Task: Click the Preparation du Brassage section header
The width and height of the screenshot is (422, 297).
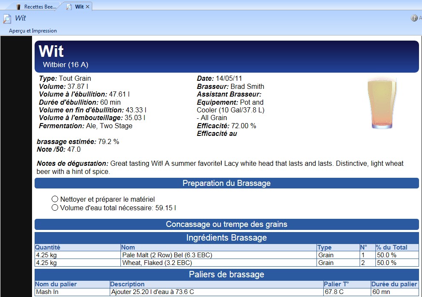Action: click(226, 183)
